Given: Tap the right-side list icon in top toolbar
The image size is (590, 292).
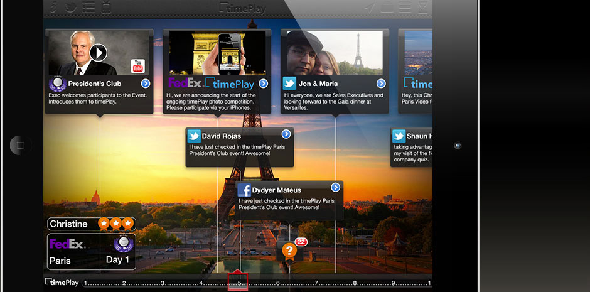Looking at the screenshot, I should pyautogui.click(x=405, y=7).
